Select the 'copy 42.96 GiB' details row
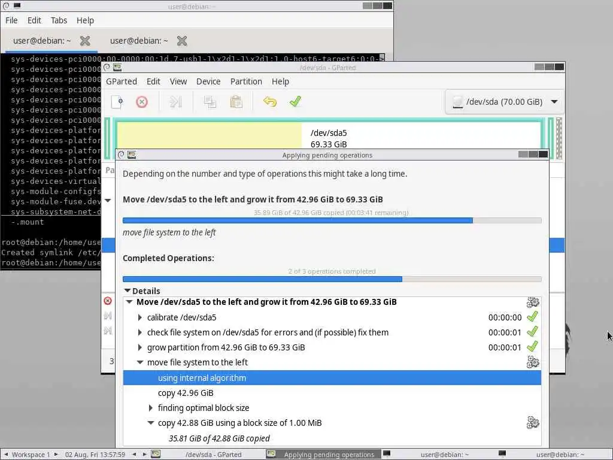613x460 pixels. point(332,393)
